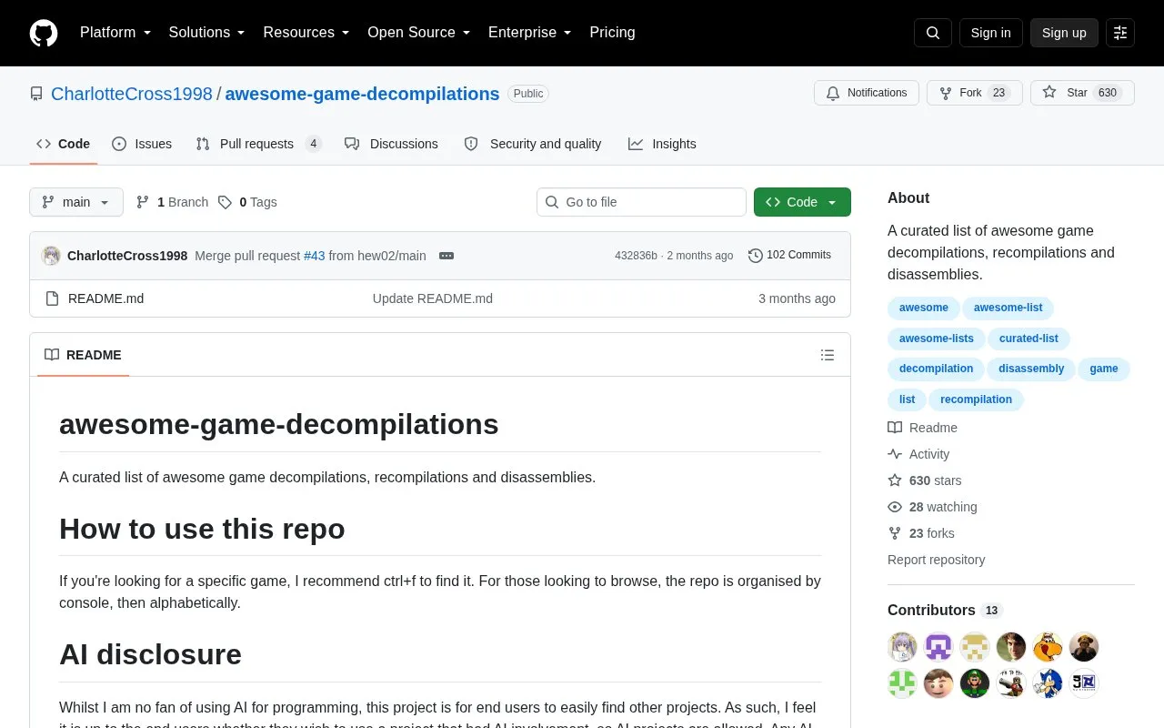This screenshot has width=1164, height=728.
Task: Switch to the Discussions tab
Action: pos(391,144)
